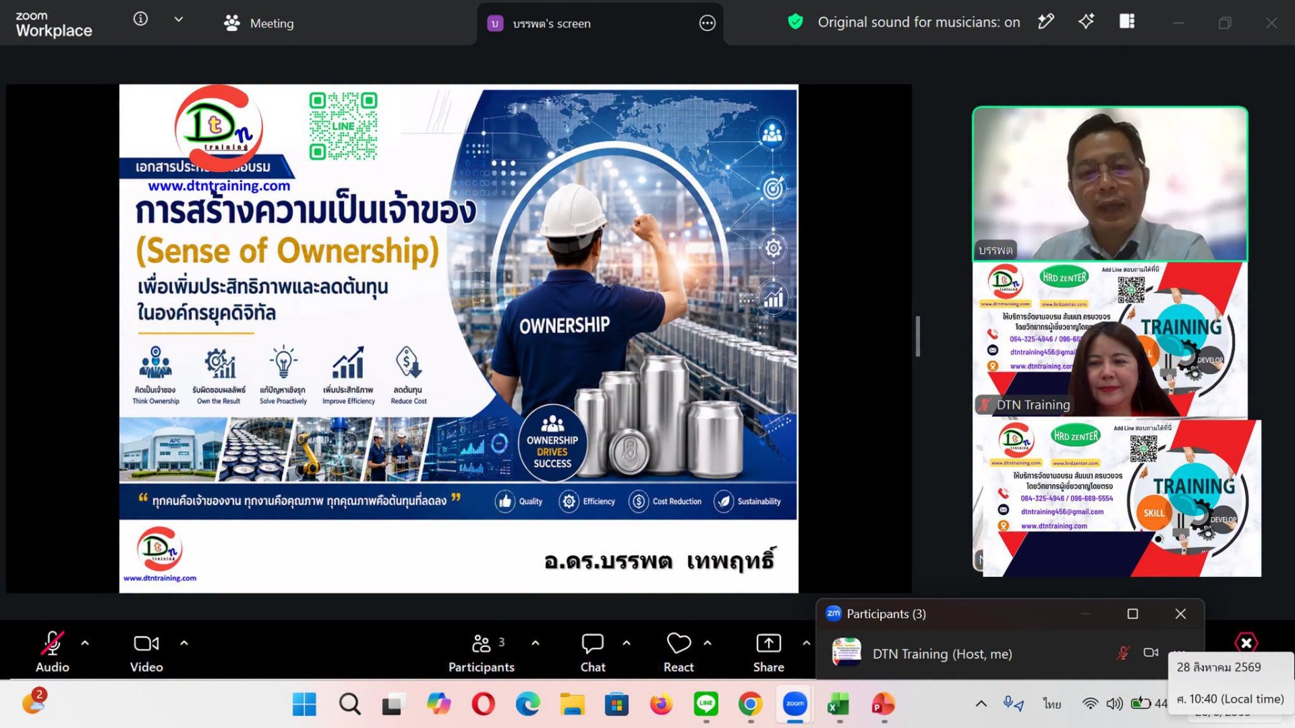Open Firefox from taskbar
The height and width of the screenshot is (728, 1295).
click(661, 704)
